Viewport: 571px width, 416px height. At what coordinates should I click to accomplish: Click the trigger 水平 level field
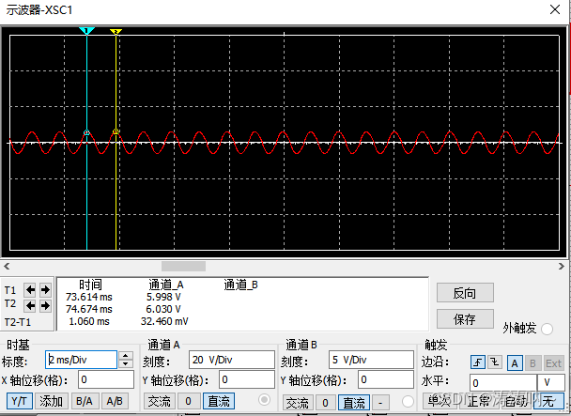point(503,383)
